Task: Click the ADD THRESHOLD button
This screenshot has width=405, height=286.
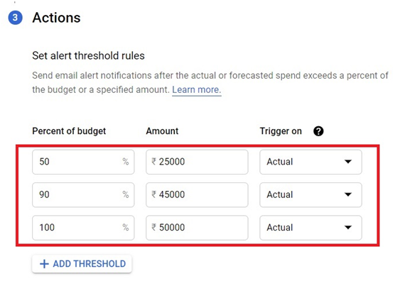Action: click(x=82, y=264)
